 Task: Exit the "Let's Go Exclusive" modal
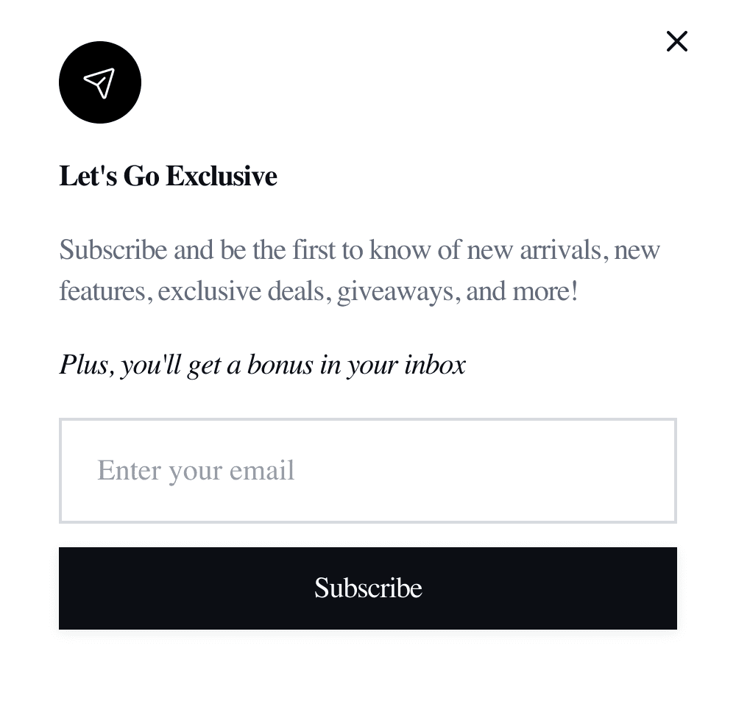(x=676, y=41)
